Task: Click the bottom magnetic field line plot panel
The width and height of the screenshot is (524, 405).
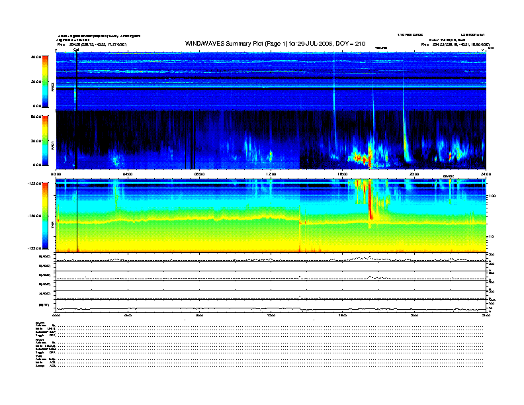Action: (271, 308)
